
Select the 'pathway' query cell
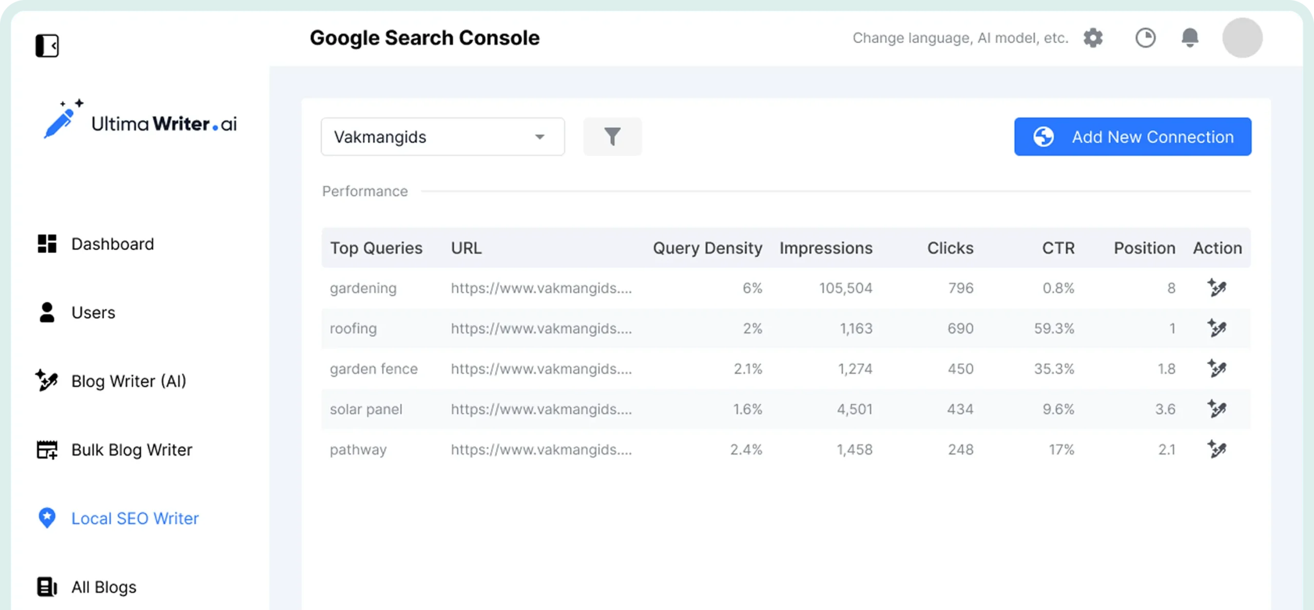(x=358, y=450)
